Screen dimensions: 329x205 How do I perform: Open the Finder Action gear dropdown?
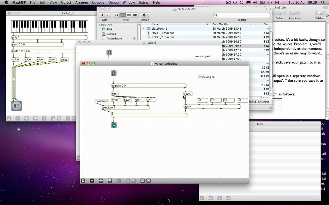coord(145,15)
